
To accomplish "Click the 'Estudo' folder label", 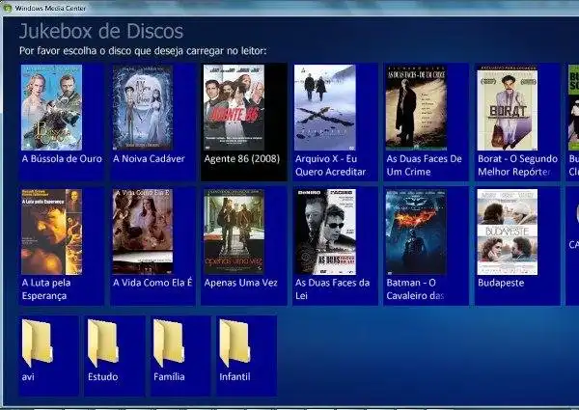I will (x=102, y=377).
